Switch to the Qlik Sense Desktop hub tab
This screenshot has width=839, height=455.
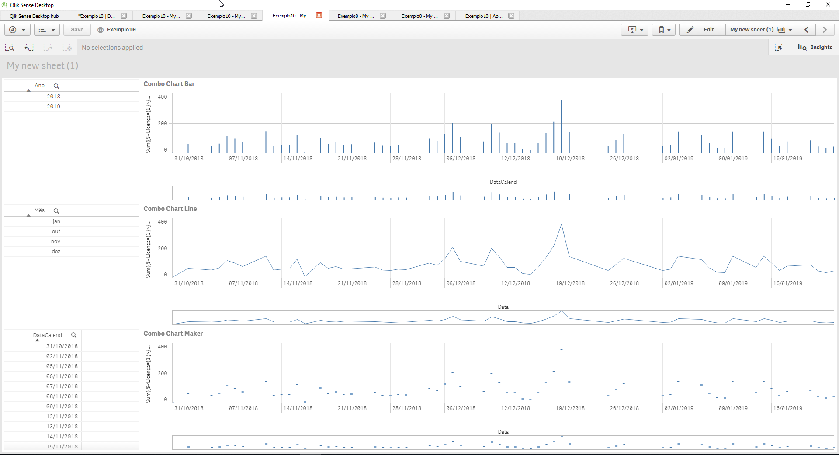(34, 16)
